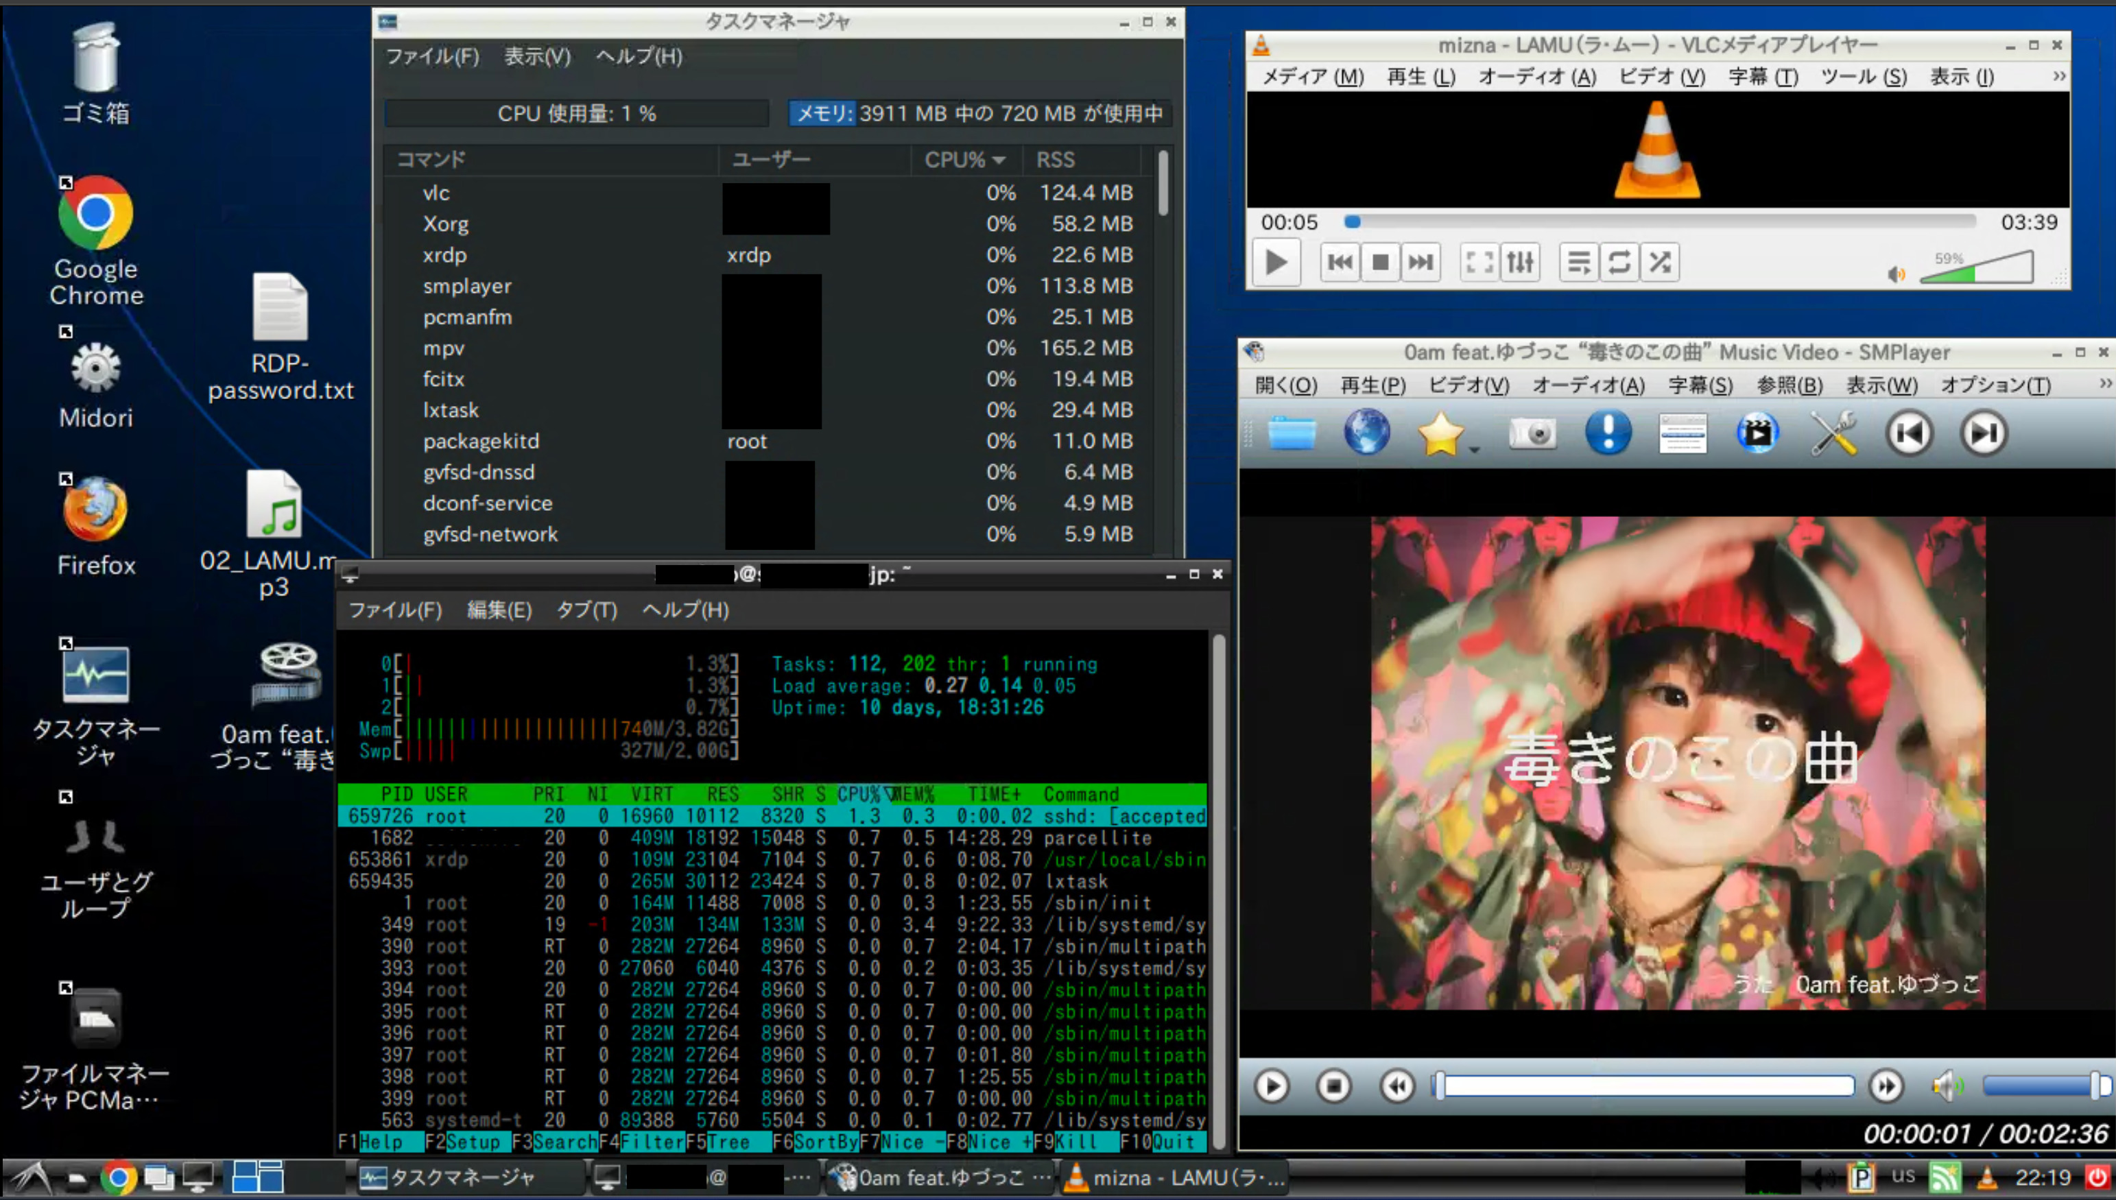Mute sound in SMPlayer speaker icon
Viewport: 2116px width, 1200px height.
click(x=1946, y=1086)
